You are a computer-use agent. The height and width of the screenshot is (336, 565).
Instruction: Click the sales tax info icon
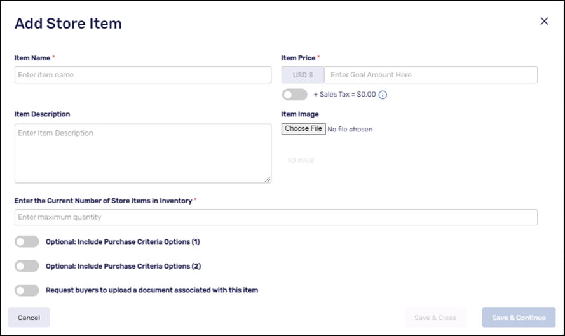(383, 95)
